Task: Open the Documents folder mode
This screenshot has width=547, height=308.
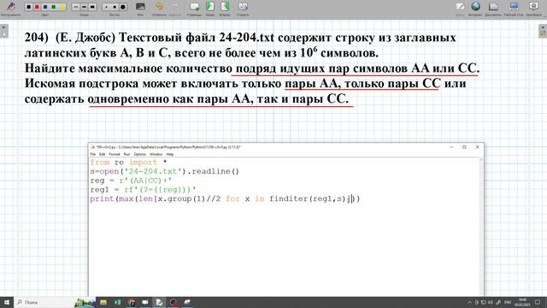Action: click(493, 8)
